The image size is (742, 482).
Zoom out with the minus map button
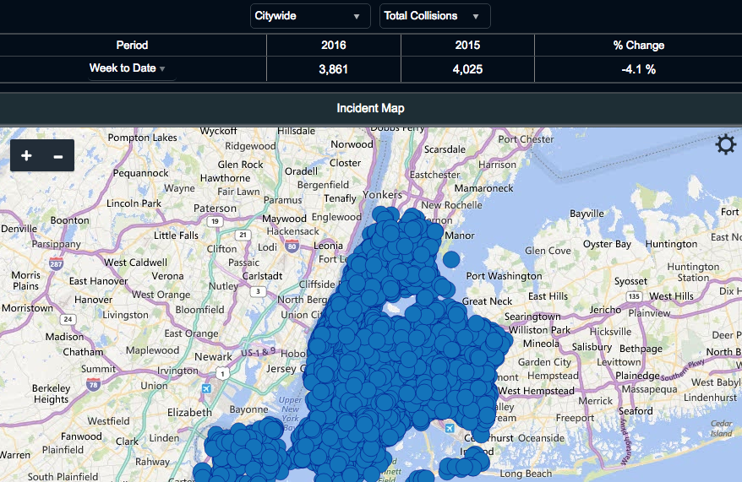58,156
